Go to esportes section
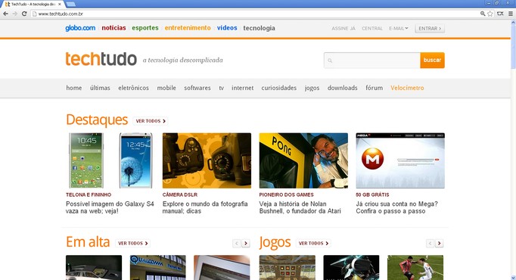This screenshot has height=280, width=516. point(145,28)
